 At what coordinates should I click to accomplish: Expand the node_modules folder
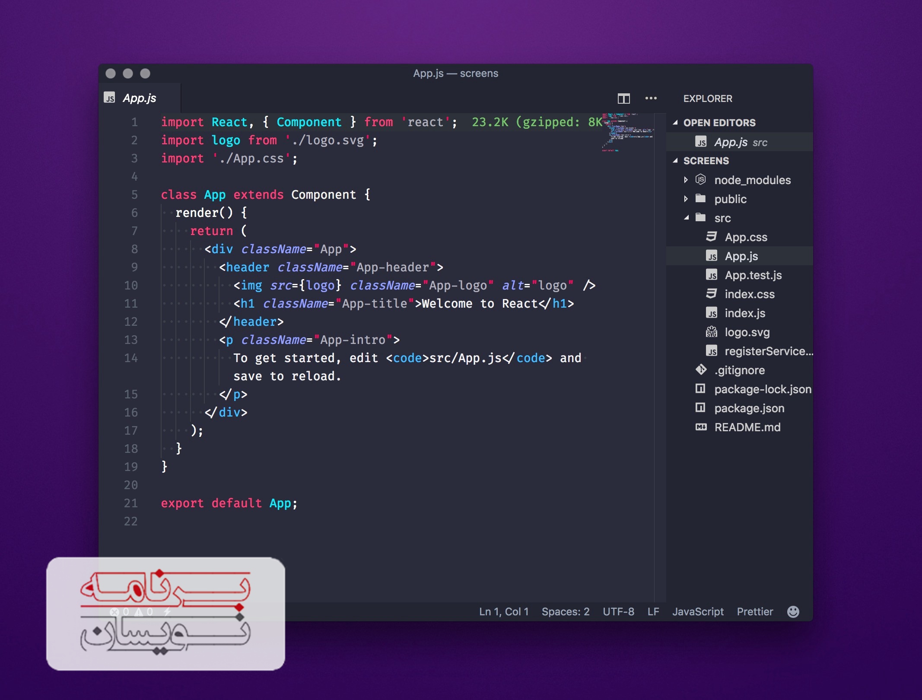[x=687, y=180]
